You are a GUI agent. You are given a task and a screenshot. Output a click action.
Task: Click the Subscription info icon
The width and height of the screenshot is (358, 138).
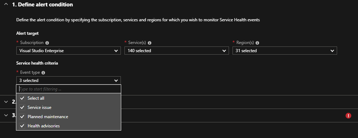coord(47,43)
